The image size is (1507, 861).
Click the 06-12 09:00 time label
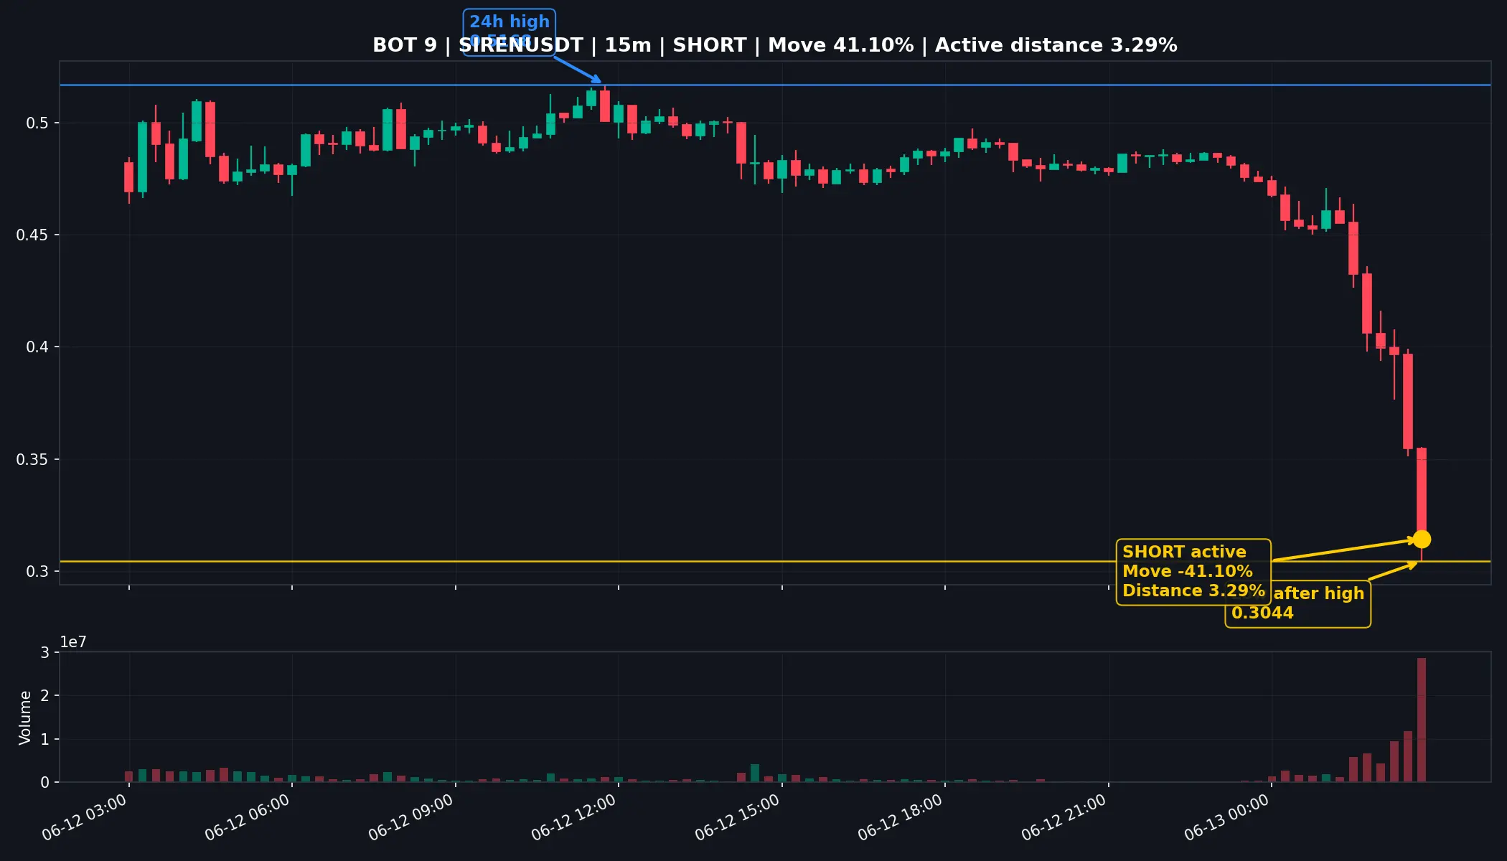411,818
